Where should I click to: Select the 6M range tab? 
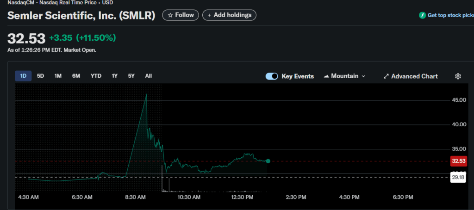tap(76, 76)
